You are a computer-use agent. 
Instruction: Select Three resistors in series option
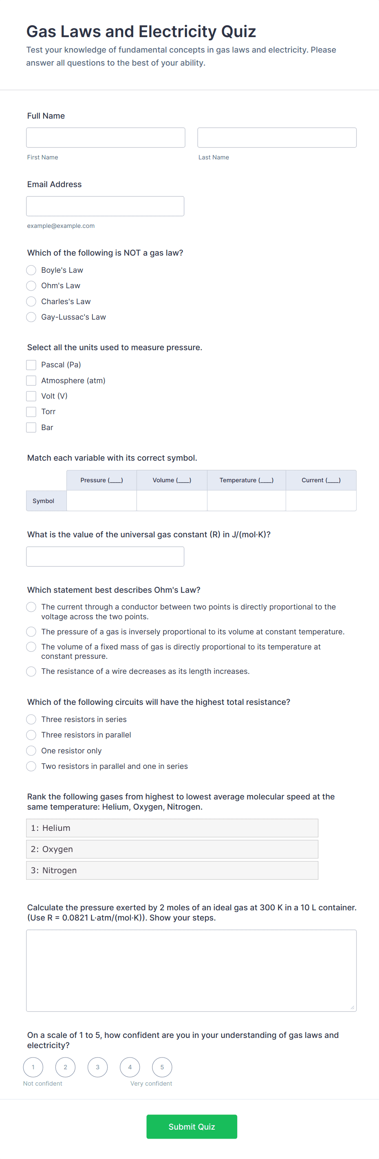[x=31, y=720]
